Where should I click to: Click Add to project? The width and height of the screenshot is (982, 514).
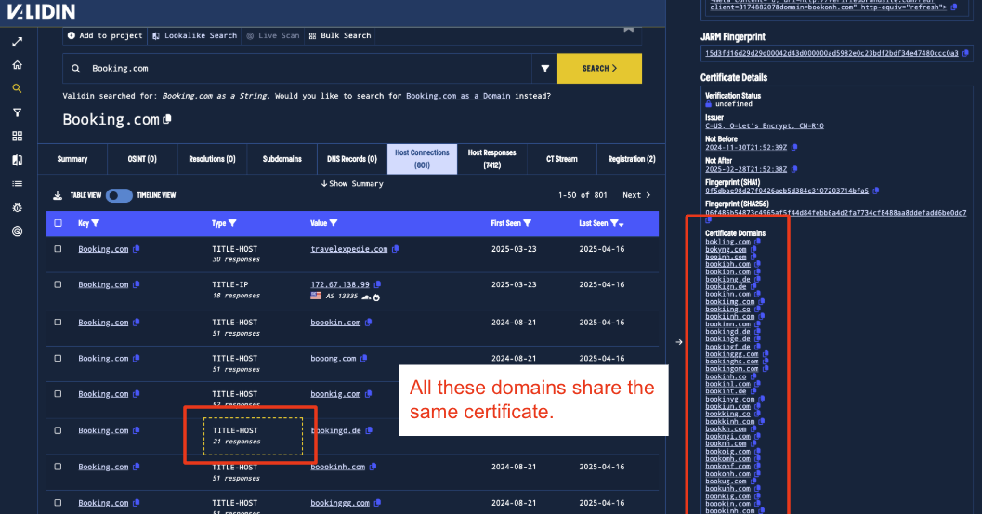[x=105, y=35]
